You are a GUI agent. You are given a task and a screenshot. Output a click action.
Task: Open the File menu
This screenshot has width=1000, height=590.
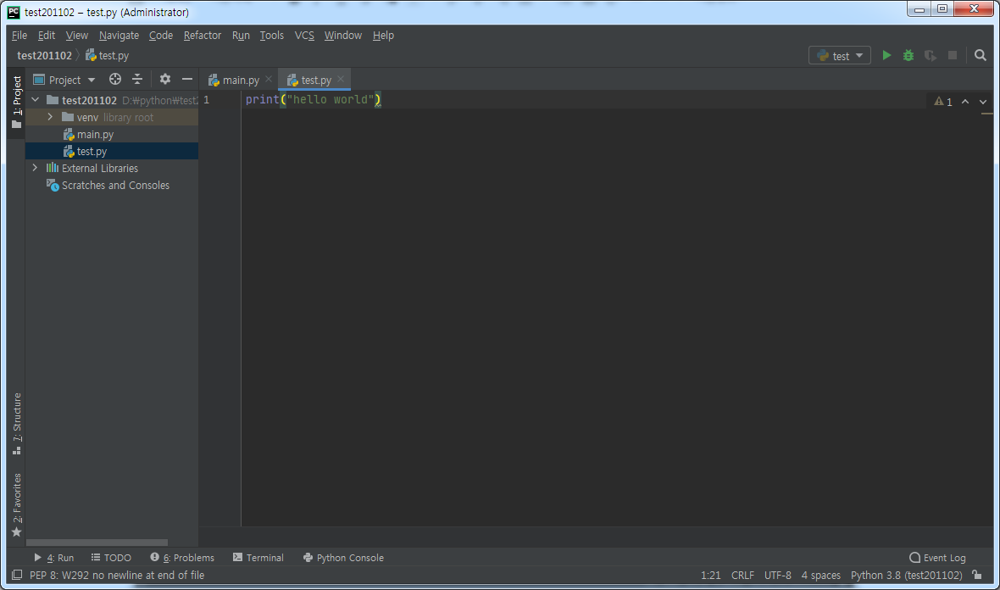tap(19, 35)
